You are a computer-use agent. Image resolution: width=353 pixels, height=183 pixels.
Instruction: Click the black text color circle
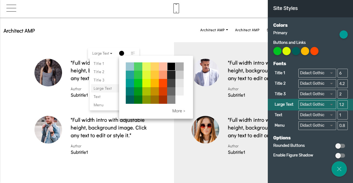pos(122,53)
